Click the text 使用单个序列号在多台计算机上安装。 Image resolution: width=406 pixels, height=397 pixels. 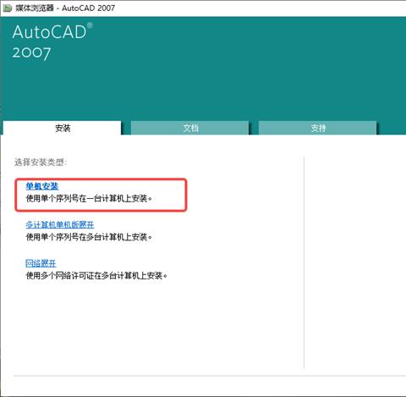click(x=89, y=237)
